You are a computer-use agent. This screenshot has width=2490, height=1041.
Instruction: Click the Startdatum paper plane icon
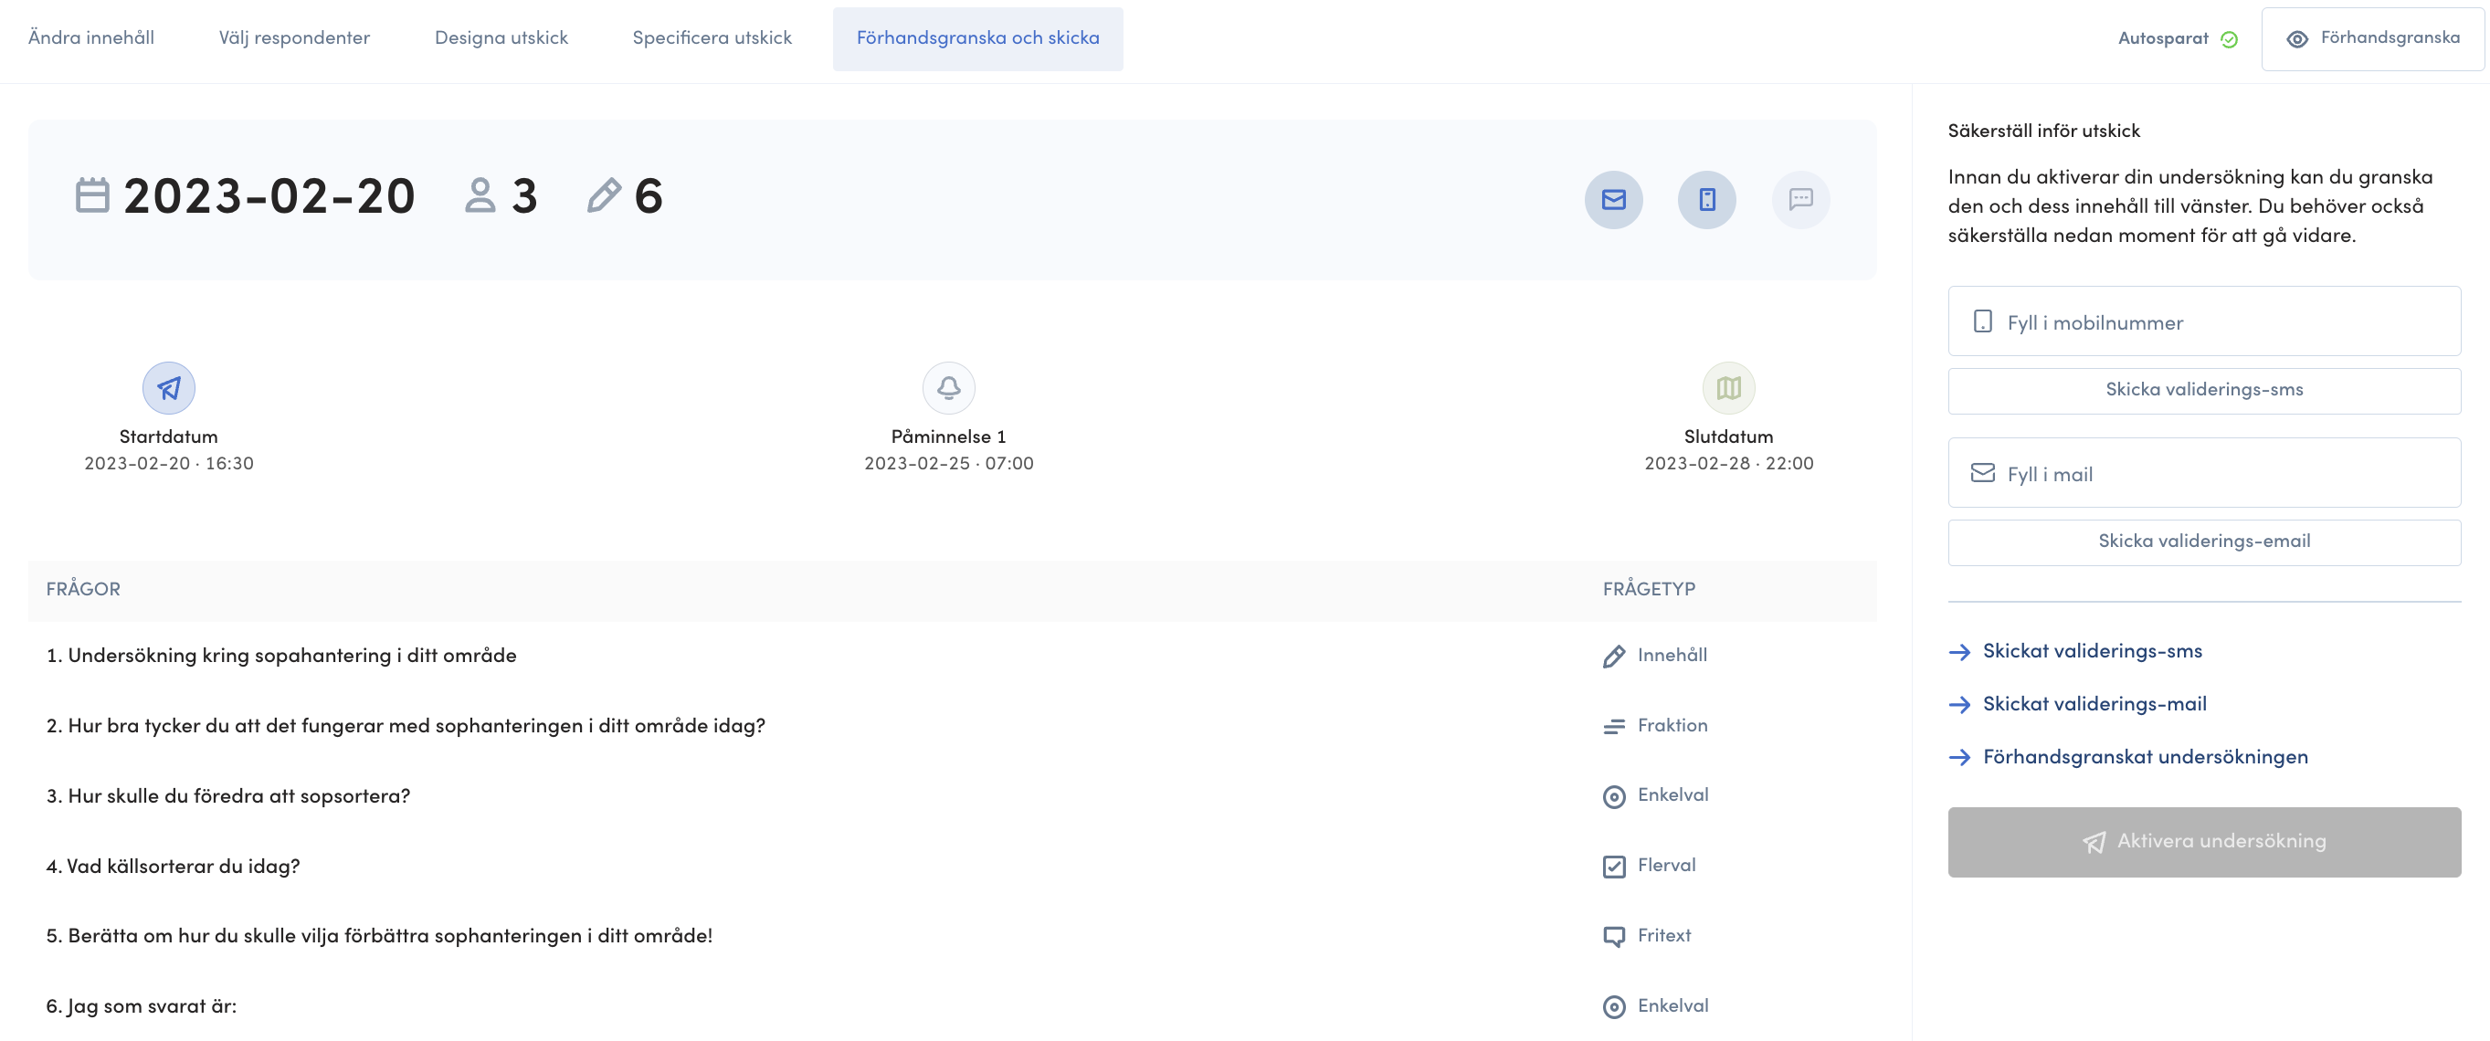(168, 387)
